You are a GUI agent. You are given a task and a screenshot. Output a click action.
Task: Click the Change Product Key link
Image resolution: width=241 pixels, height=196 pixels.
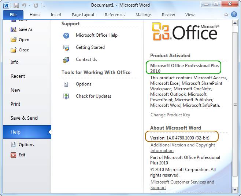pyautogui.click(x=170, y=115)
